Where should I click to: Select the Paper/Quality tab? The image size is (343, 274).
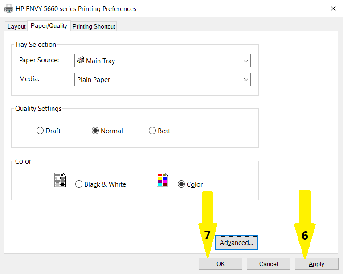[49, 26]
